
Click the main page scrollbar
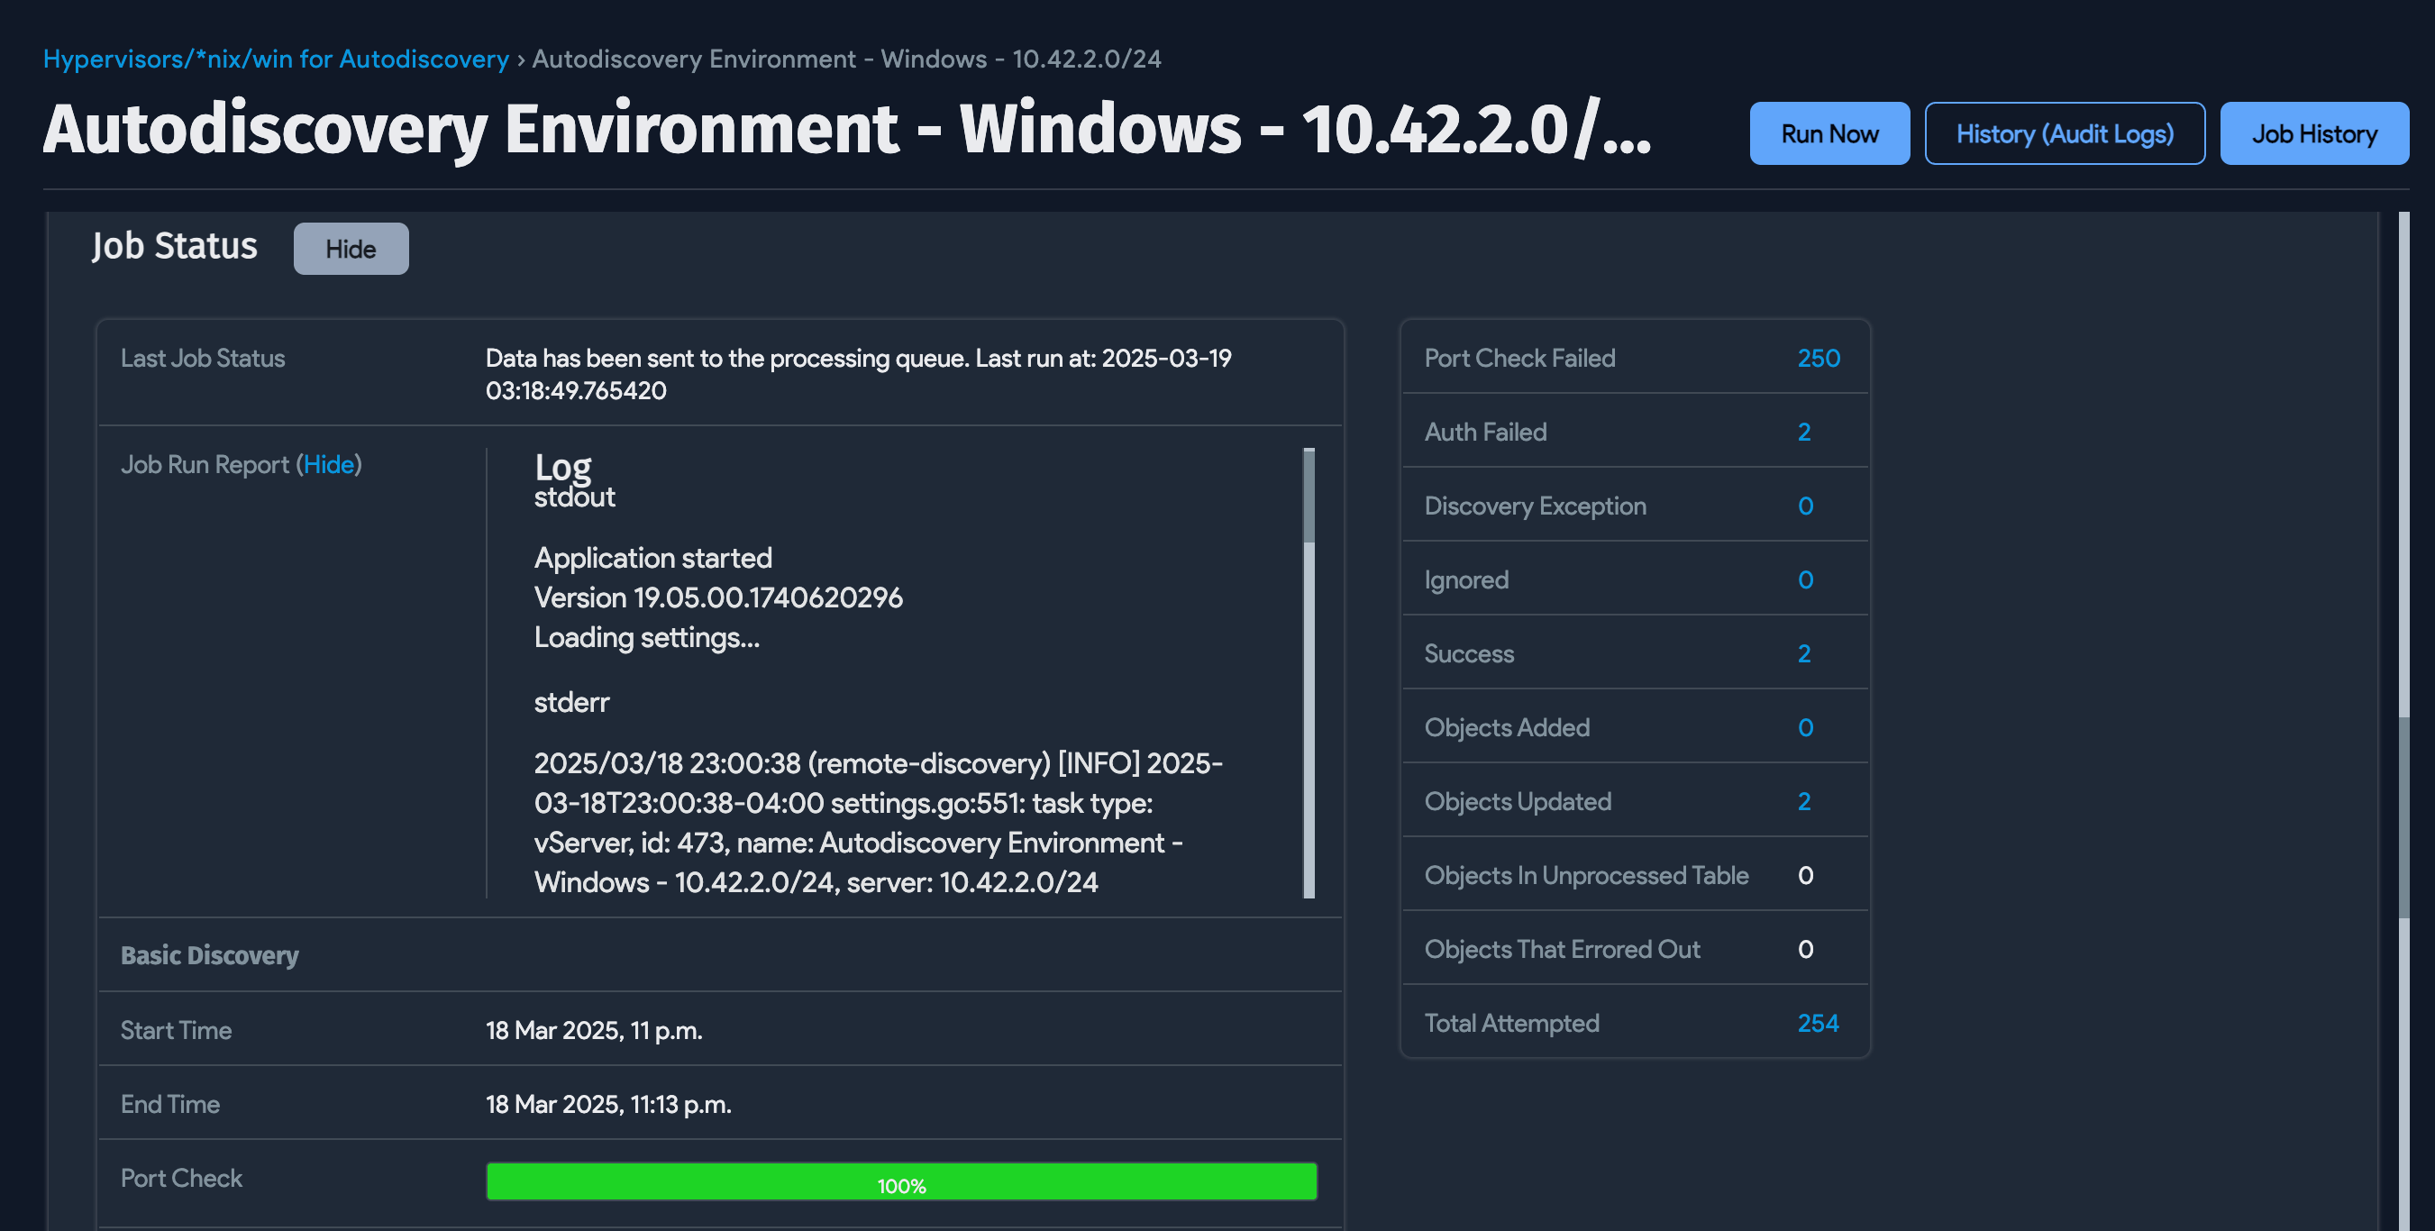point(2403,818)
